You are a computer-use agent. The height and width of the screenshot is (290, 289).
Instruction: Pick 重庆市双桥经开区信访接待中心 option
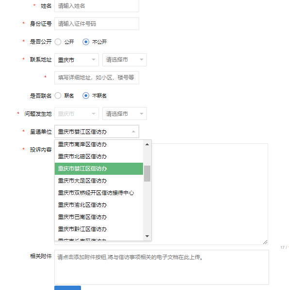[x=99, y=193]
